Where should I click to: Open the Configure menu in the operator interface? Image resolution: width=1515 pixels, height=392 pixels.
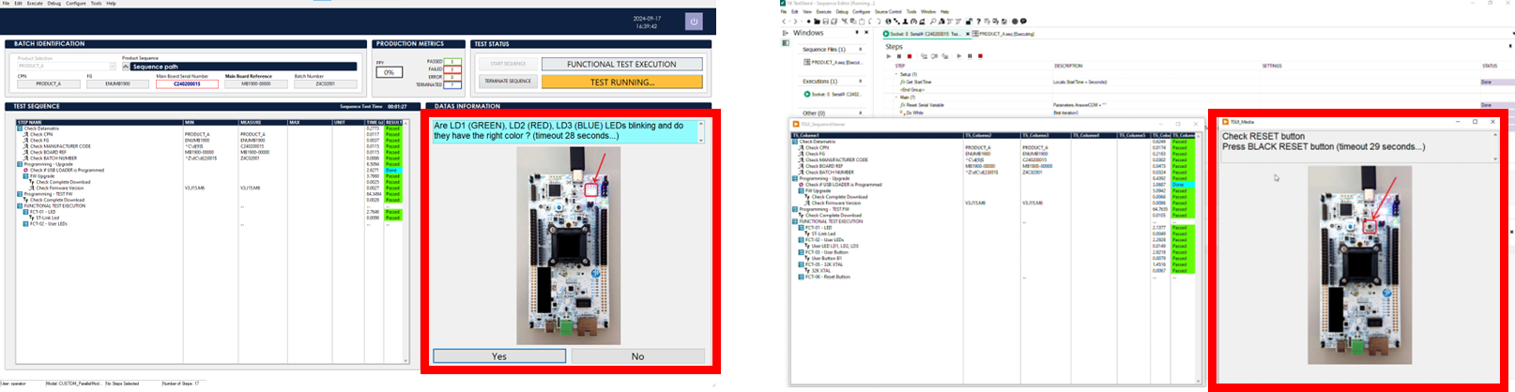[76, 4]
